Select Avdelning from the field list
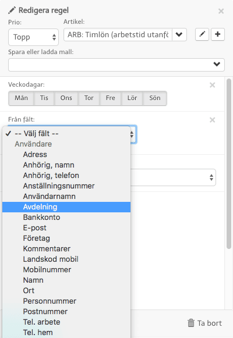The image size is (233, 338). point(66,207)
